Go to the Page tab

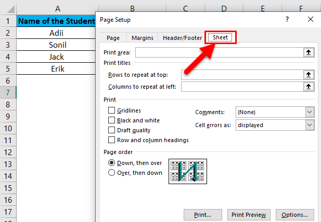tap(113, 38)
